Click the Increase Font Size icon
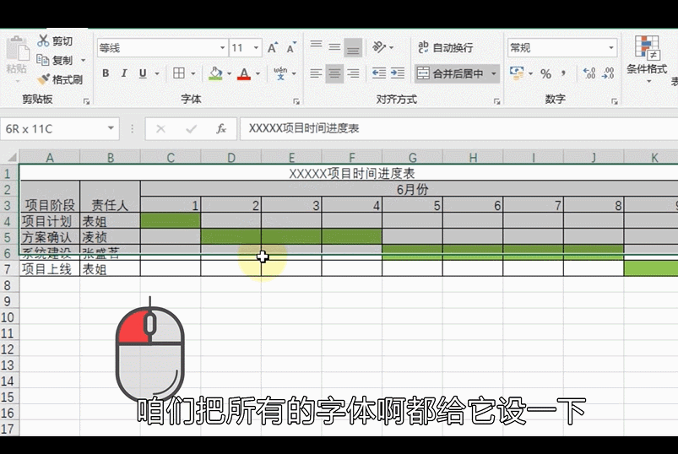Image resolution: width=678 pixels, height=454 pixels. pos(273,48)
